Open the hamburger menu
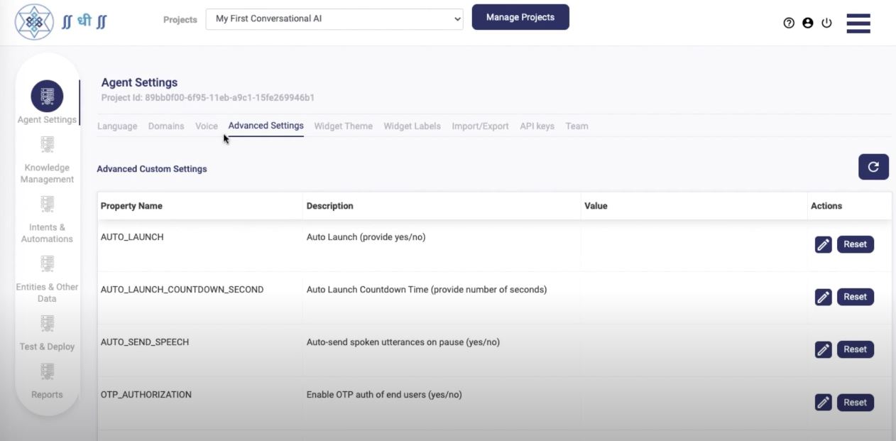 point(858,23)
